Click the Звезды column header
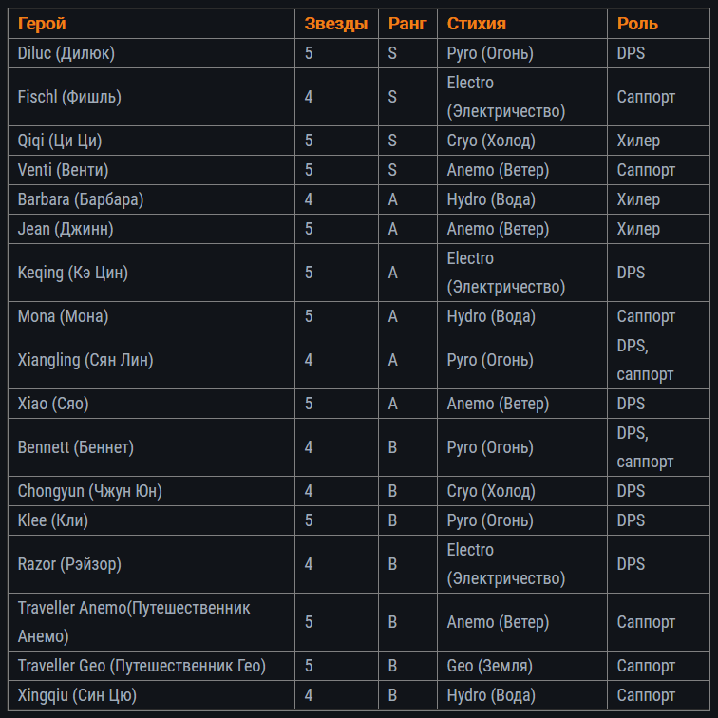The height and width of the screenshot is (718, 718). [x=336, y=24]
